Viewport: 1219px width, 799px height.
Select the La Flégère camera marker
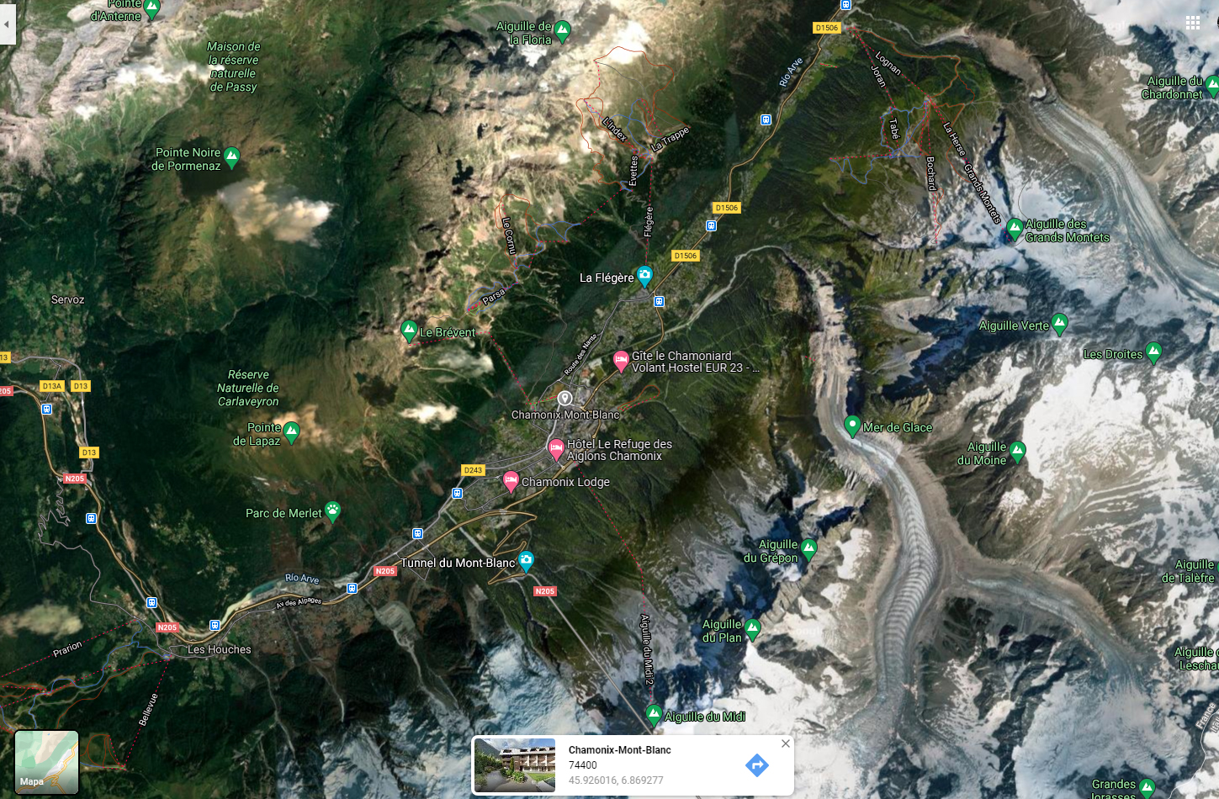[x=644, y=275]
